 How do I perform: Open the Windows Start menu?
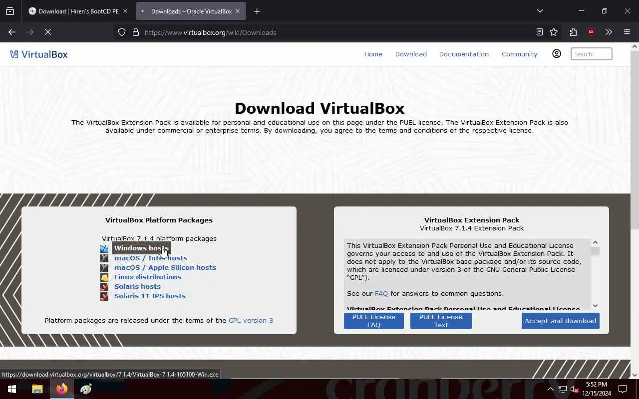(x=12, y=389)
